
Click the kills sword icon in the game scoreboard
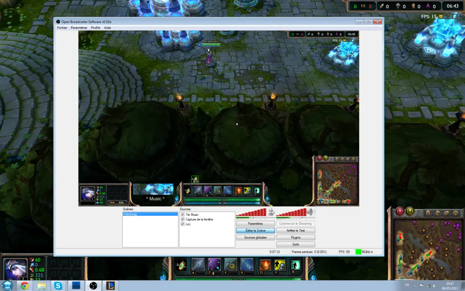[x=382, y=6]
